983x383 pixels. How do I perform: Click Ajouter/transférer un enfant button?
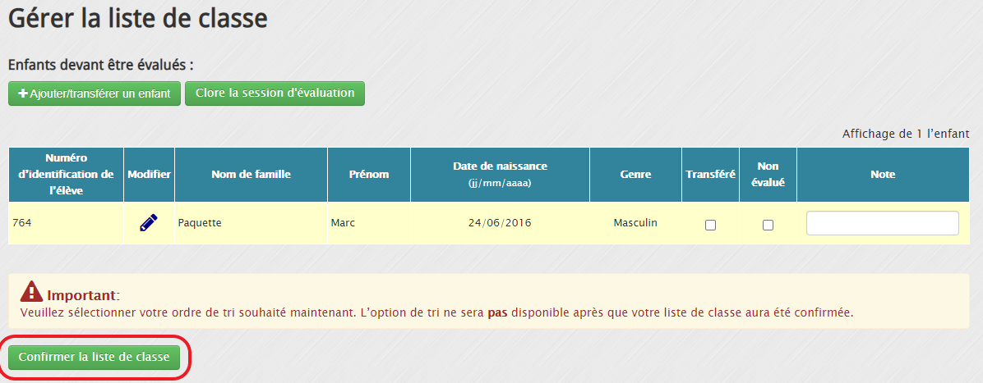click(x=95, y=93)
